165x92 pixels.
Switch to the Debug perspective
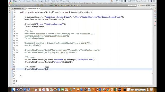tap(153, 5)
